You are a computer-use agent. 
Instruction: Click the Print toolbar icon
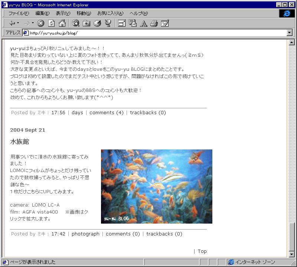coord(154,23)
